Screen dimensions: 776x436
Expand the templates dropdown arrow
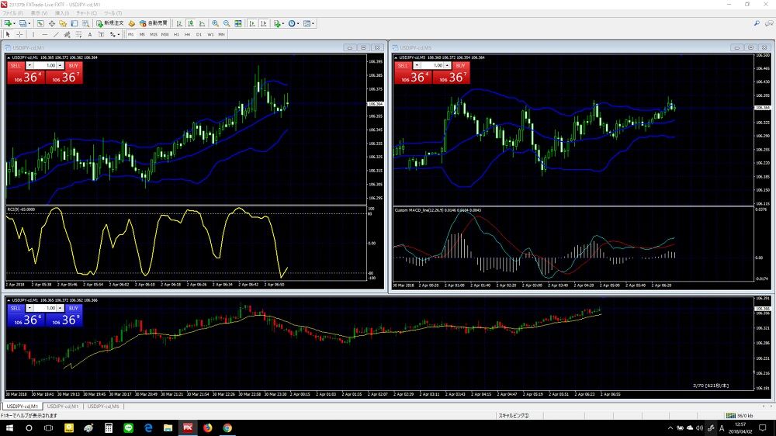313,23
